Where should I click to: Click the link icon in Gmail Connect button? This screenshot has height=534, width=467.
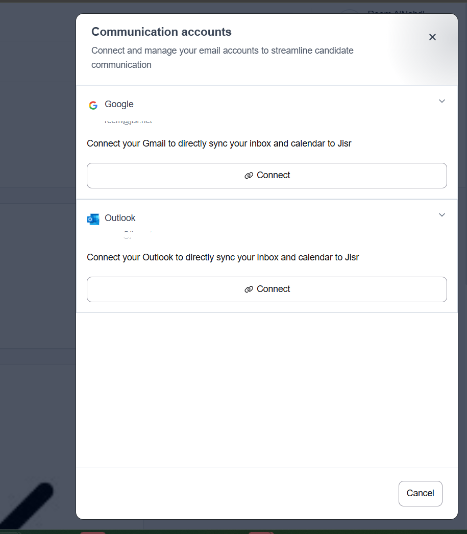(249, 176)
